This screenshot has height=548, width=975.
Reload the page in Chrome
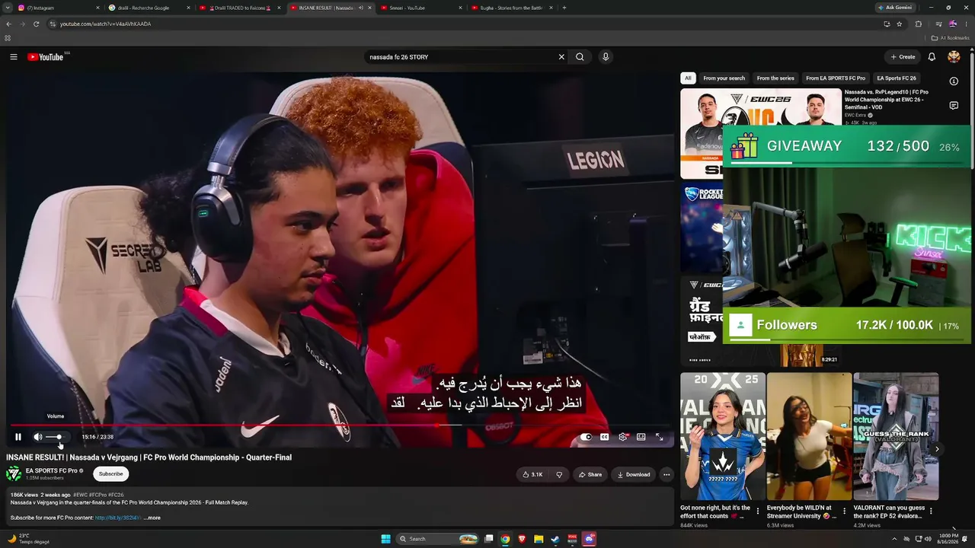(36, 24)
